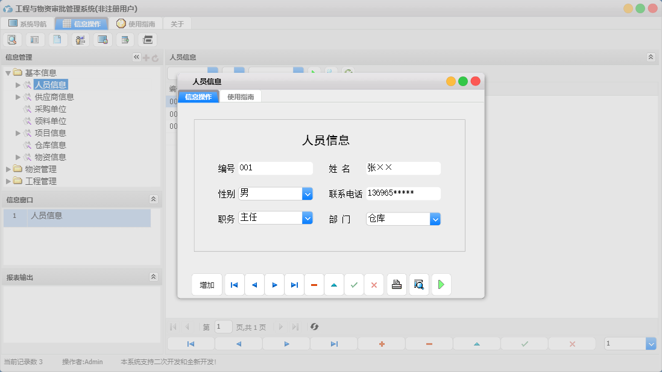Viewport: 662px width, 372px height.
Task: Open the 部门 dropdown in the dialog
Action: [x=435, y=219]
